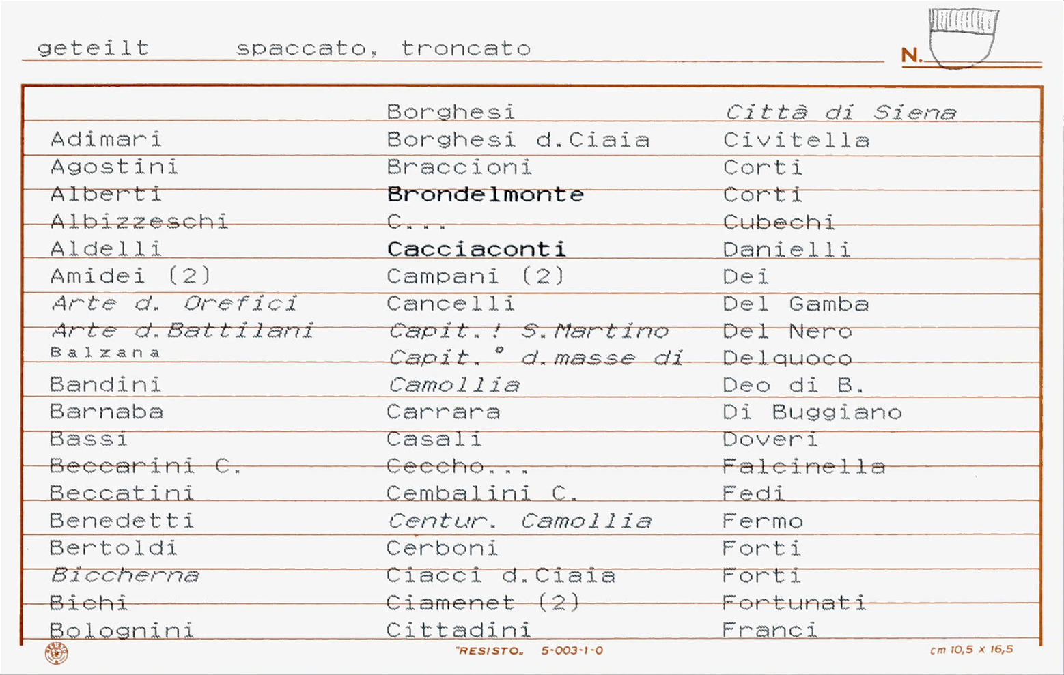Screen dimensions: 1064x675
Task: Click 'Borghesi d.Ciaia' entry
Action: (x=518, y=140)
